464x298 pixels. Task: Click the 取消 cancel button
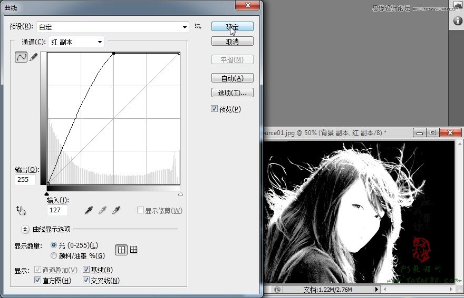pos(233,42)
